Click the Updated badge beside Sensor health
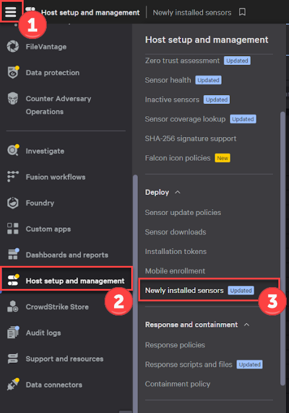The height and width of the screenshot is (413, 289). pos(208,80)
